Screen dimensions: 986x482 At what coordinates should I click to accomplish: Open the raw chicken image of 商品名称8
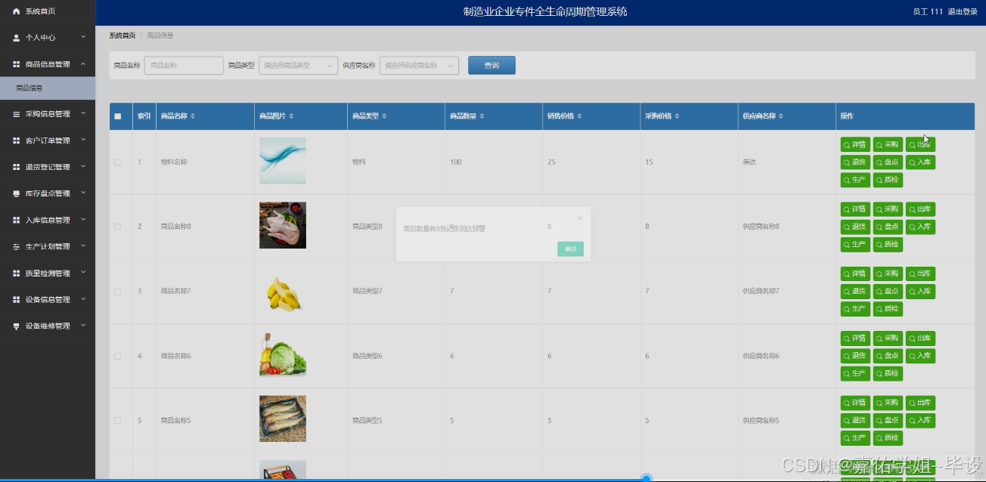click(283, 225)
